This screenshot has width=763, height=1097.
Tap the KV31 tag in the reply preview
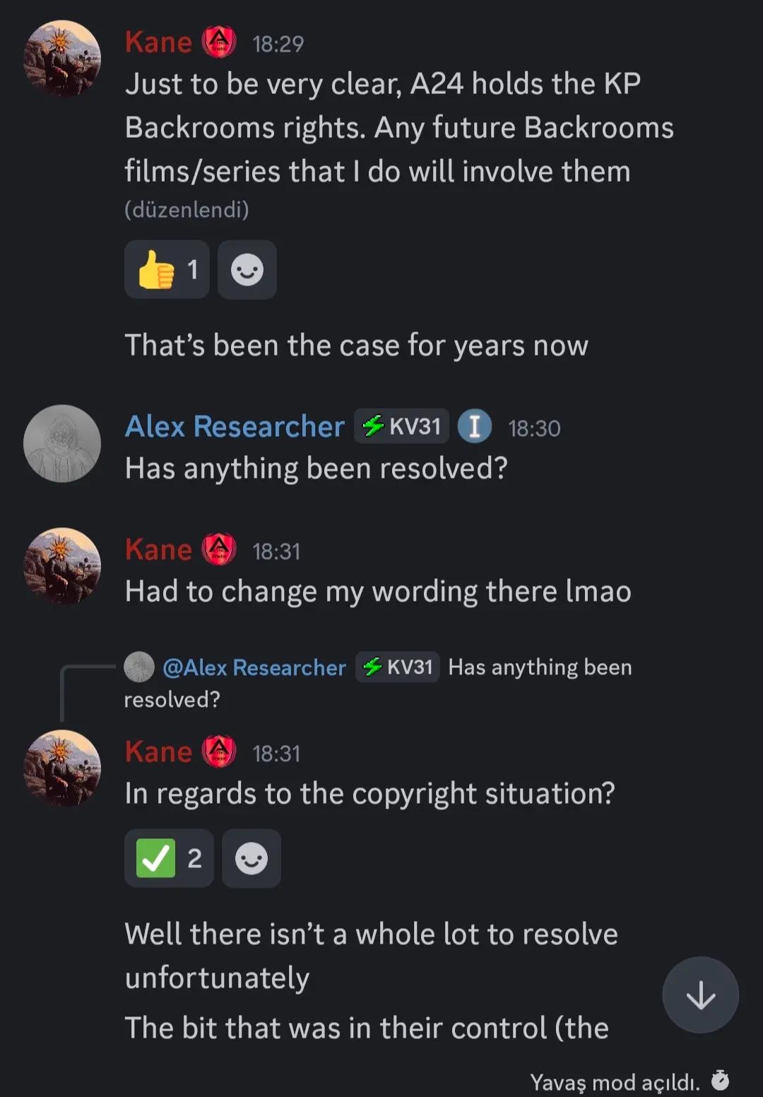tap(397, 667)
